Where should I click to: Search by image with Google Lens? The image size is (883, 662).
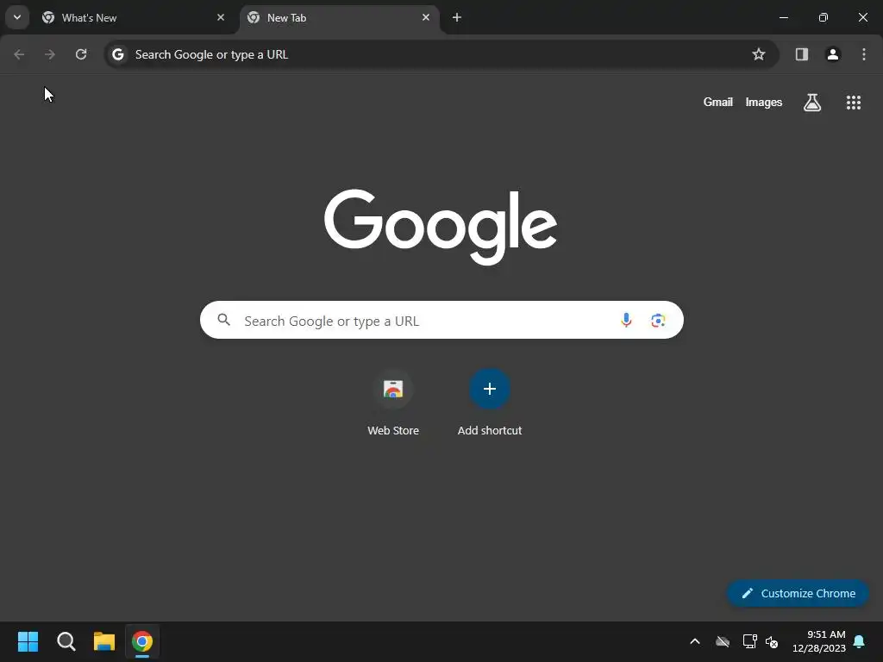point(658,320)
